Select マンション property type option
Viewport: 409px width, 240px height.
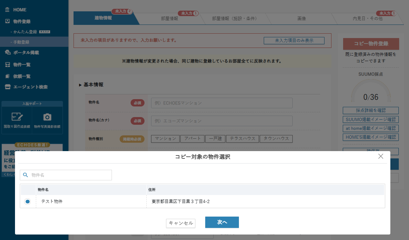click(165, 139)
